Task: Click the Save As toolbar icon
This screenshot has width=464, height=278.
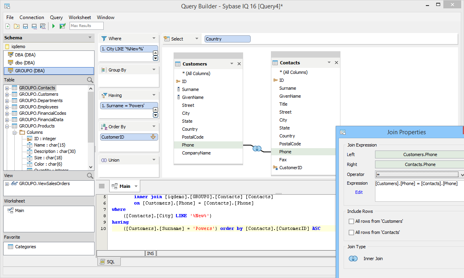Action: [x=34, y=26]
